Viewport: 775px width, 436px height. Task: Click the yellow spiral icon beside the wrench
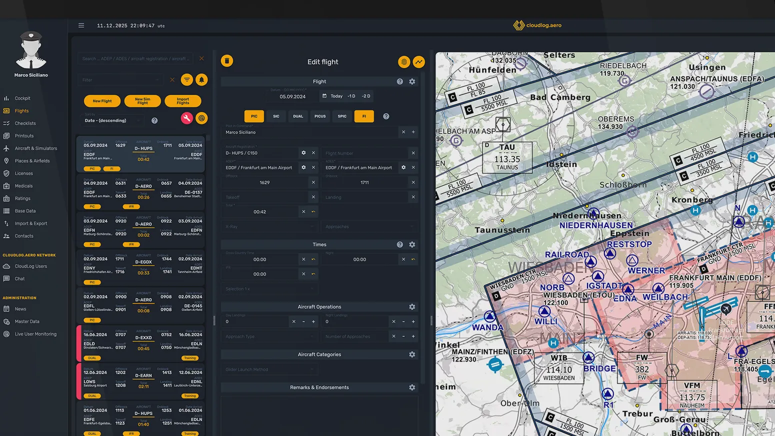(x=201, y=118)
